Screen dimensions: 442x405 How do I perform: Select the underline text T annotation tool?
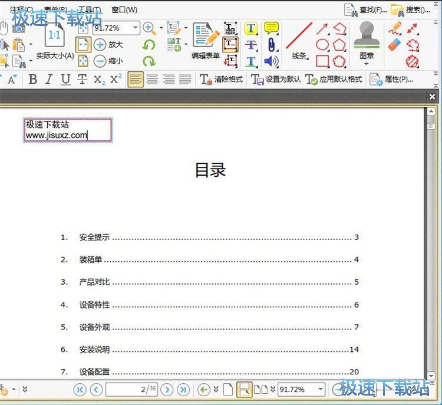point(251,61)
